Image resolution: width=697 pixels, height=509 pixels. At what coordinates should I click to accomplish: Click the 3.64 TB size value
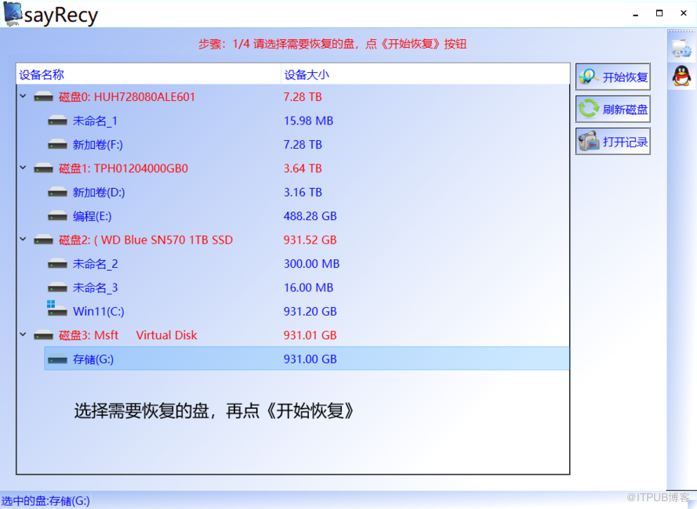(x=303, y=168)
